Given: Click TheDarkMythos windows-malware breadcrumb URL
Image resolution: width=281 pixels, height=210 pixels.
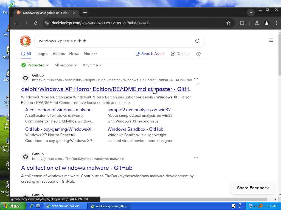Looking at the screenshot, I should point(78,159).
